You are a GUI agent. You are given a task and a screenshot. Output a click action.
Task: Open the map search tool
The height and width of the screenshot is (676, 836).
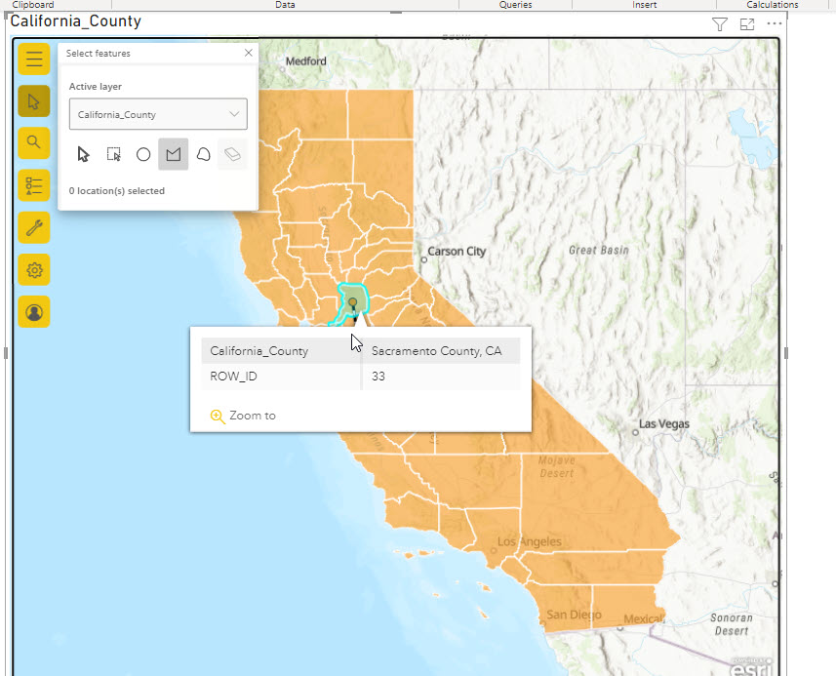click(34, 142)
